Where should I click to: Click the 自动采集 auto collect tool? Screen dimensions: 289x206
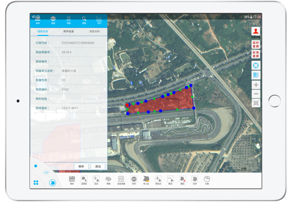coord(121,180)
